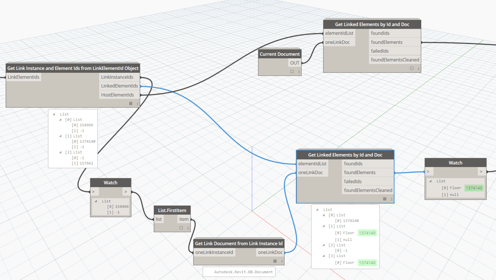496x280 pixels.
Task: Toggle preview checkbox on Get Linked Elements node wired to Current Document
Action: 412,68
